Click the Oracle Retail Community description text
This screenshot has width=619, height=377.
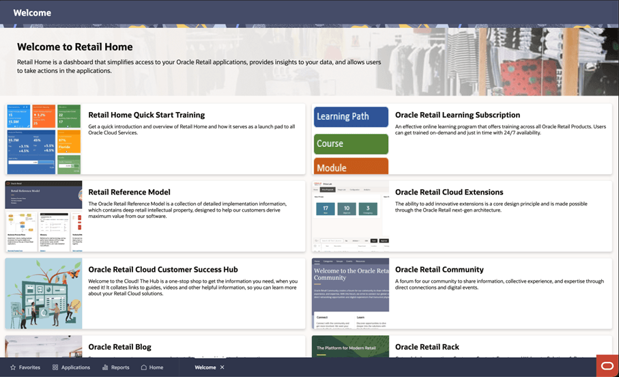(500, 285)
